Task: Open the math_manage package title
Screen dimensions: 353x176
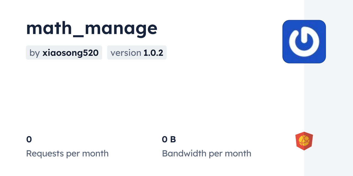Action: click(x=92, y=28)
